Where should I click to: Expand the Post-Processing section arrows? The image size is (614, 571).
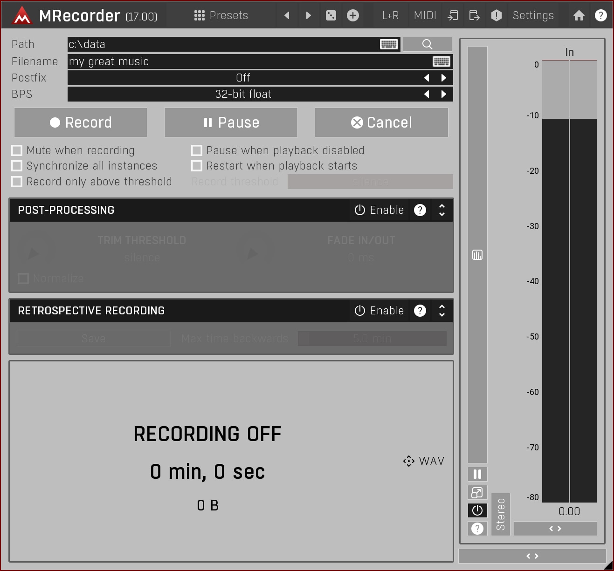pyautogui.click(x=442, y=210)
